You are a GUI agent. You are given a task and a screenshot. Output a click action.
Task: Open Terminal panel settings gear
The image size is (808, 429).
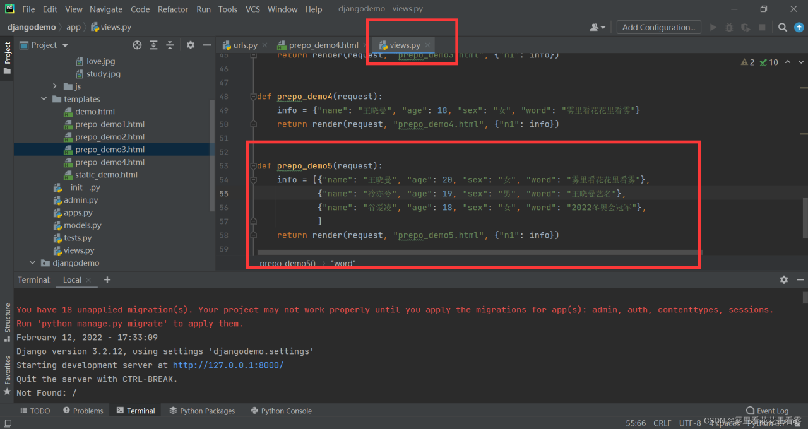[783, 279]
